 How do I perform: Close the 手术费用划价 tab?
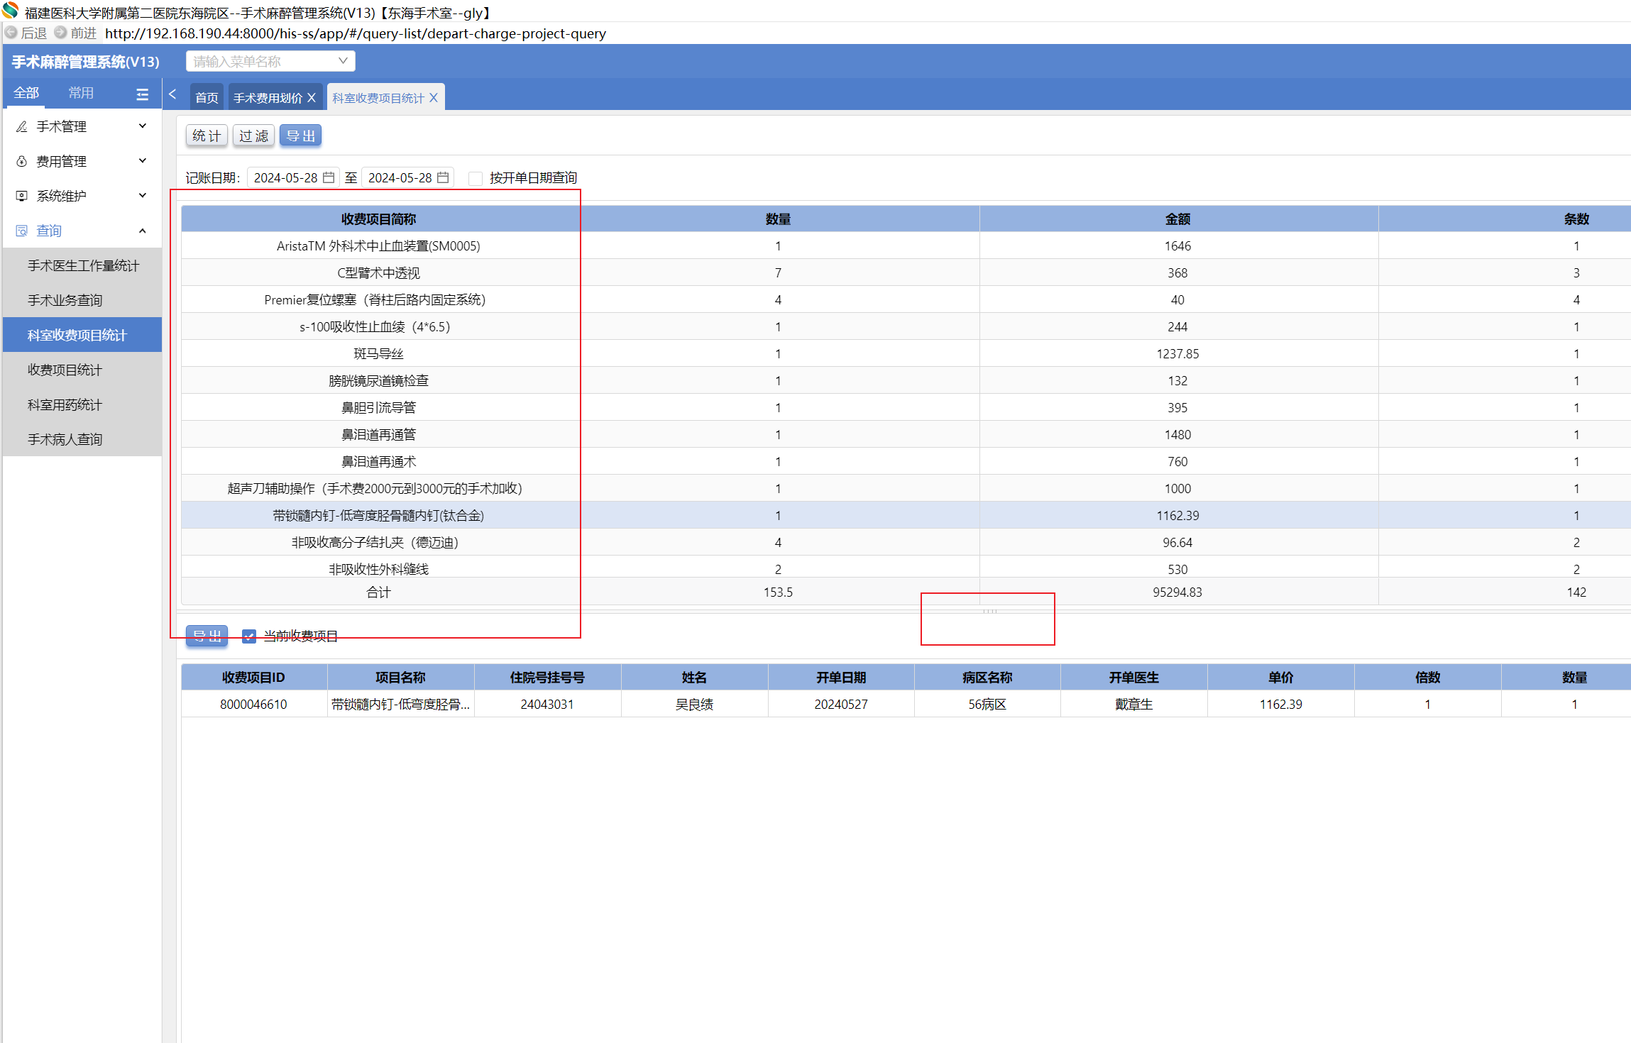[312, 98]
